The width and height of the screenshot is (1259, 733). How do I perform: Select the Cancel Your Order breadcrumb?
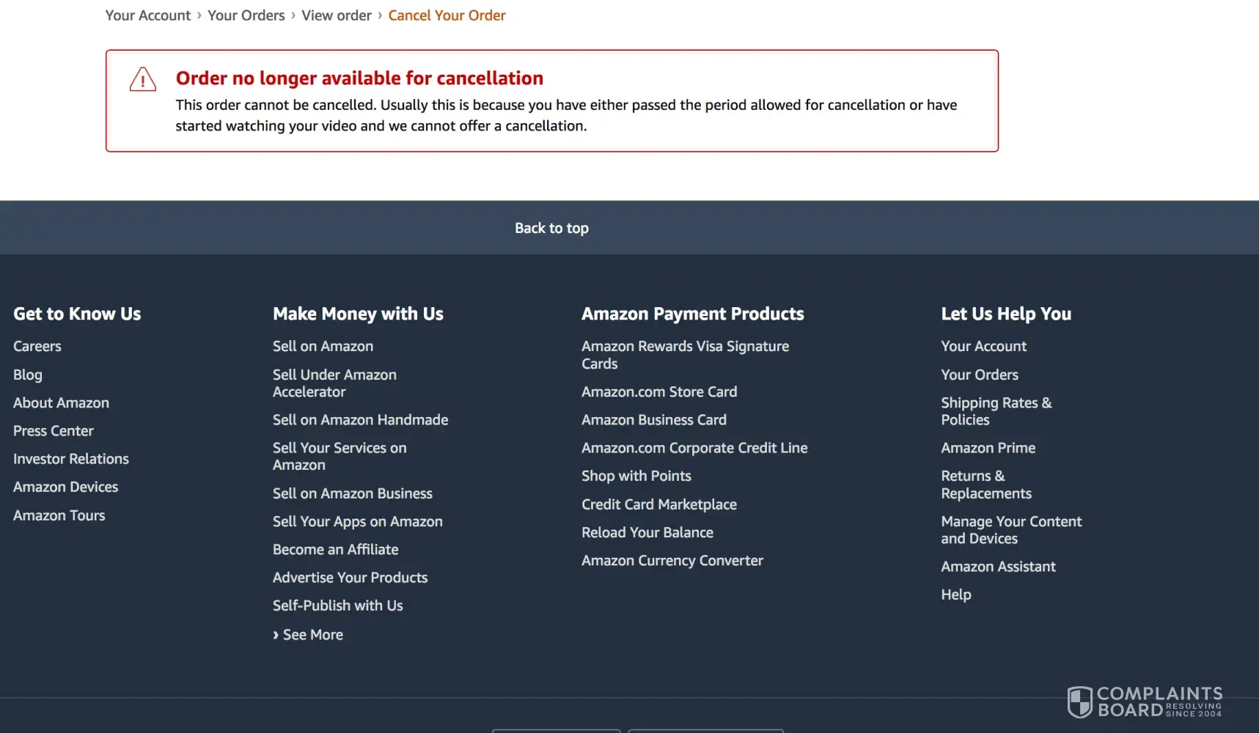click(447, 15)
